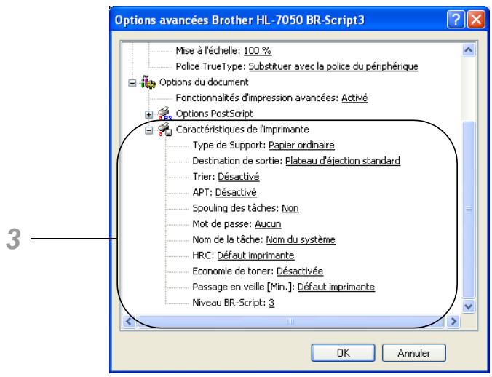Viewport: 492px width, 377px height.
Task: Select the Papier ordinaire support type value
Action: [x=301, y=146]
